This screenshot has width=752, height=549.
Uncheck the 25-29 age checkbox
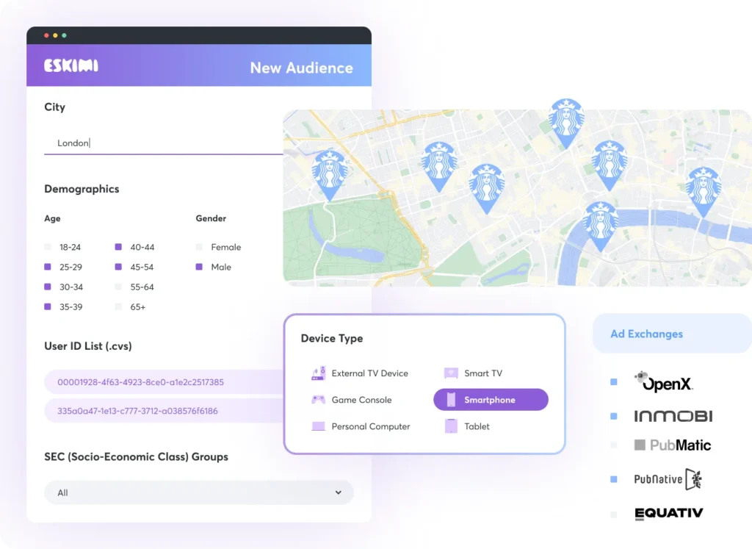48,266
